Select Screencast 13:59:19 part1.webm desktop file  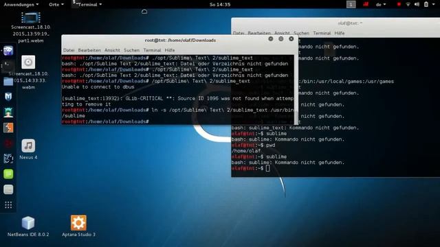[x=30, y=27]
